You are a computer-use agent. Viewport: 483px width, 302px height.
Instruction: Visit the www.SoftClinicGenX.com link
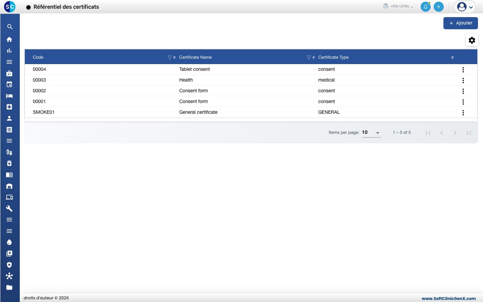click(x=449, y=298)
